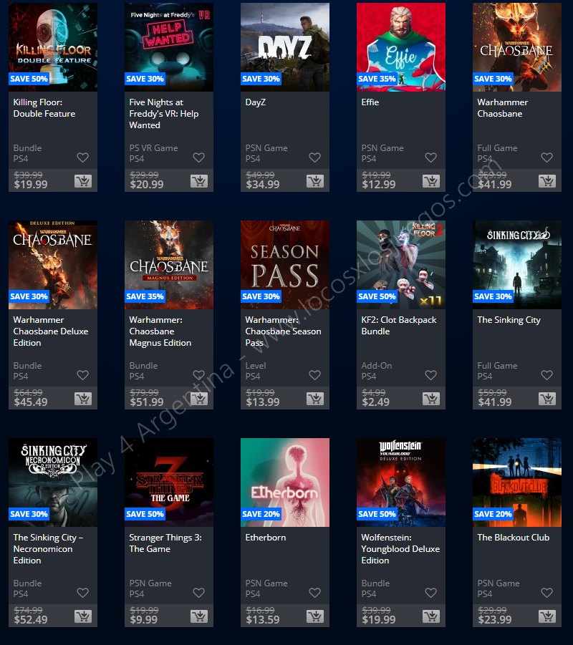Screen dimensions: 573x645
Task: Add The Blackout Club to cart
Action: (x=547, y=616)
